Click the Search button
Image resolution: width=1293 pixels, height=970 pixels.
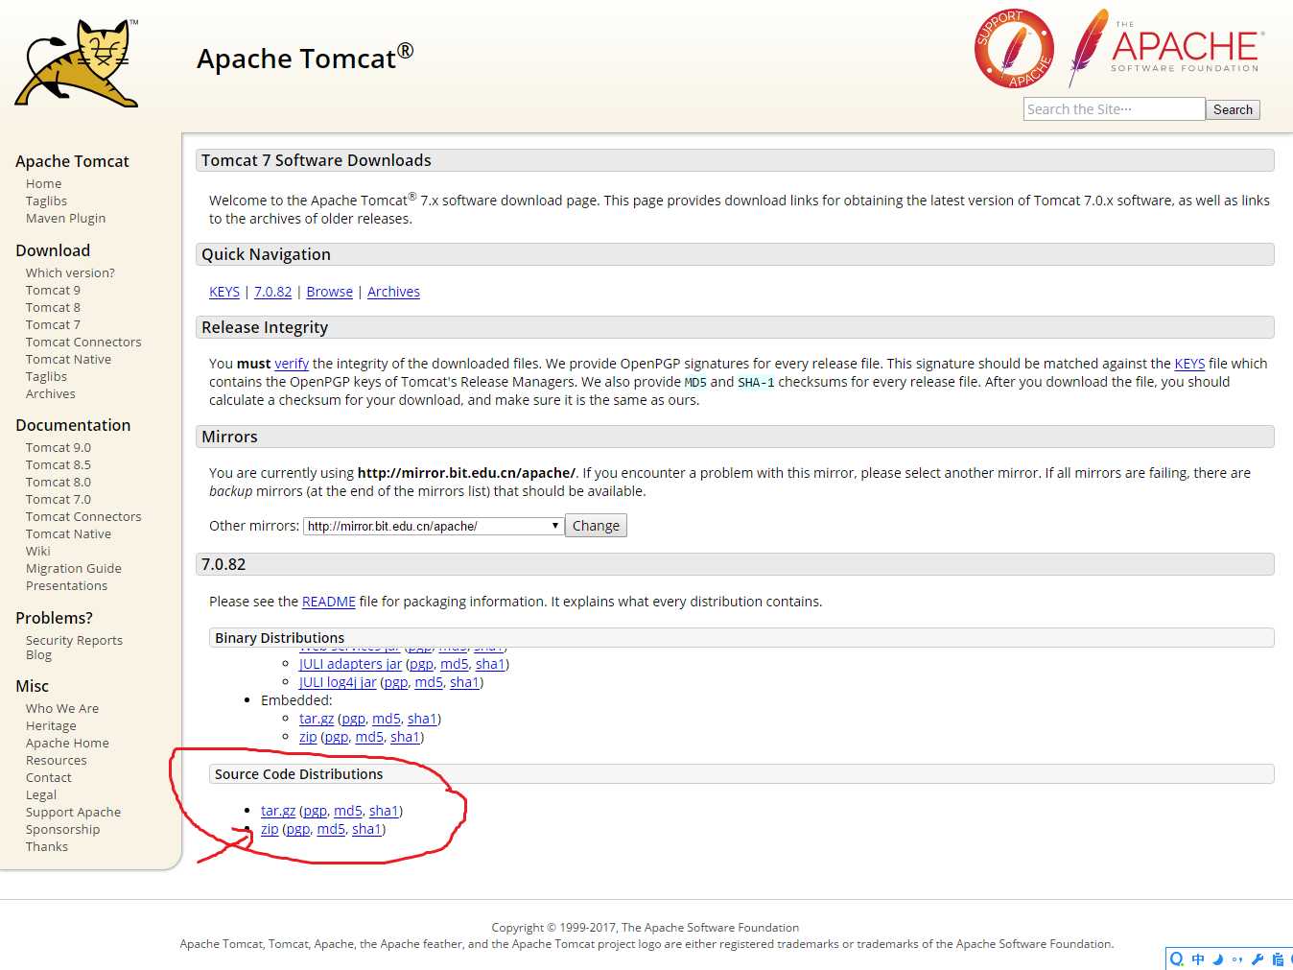click(1233, 109)
